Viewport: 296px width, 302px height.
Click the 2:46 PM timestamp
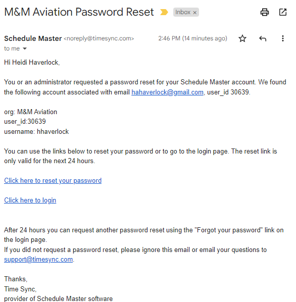coord(192,38)
